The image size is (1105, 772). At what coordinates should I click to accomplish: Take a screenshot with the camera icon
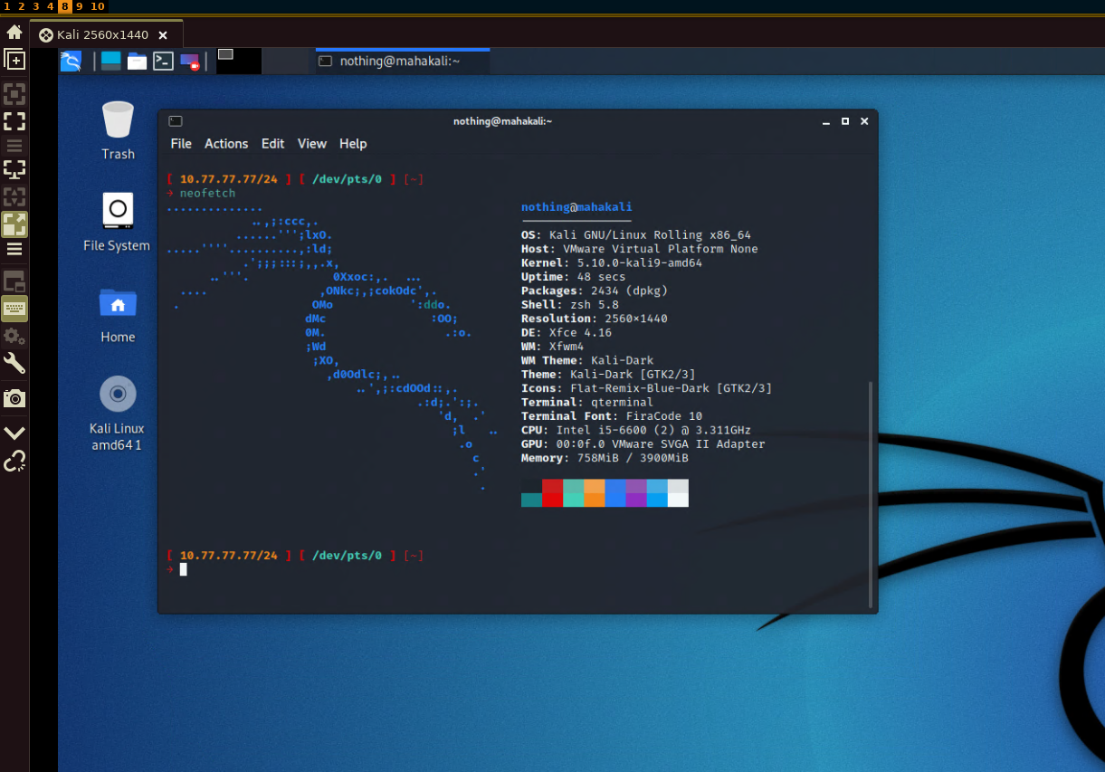[14, 398]
